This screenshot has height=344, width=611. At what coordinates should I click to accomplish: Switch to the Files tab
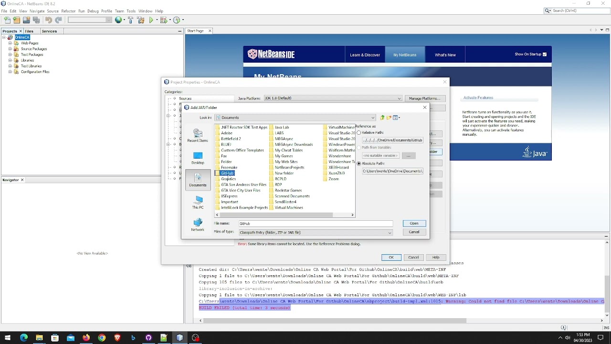click(x=29, y=31)
